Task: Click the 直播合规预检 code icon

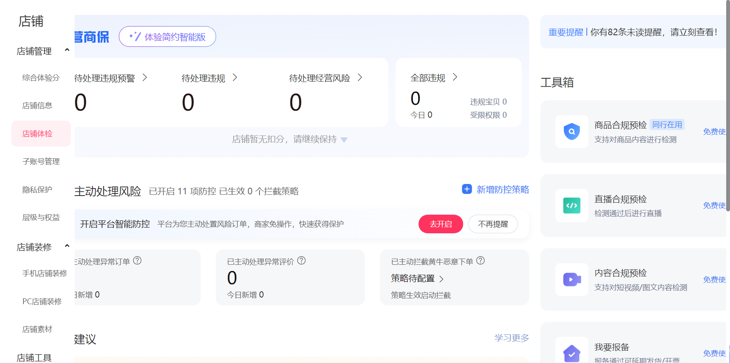Action: (x=572, y=206)
